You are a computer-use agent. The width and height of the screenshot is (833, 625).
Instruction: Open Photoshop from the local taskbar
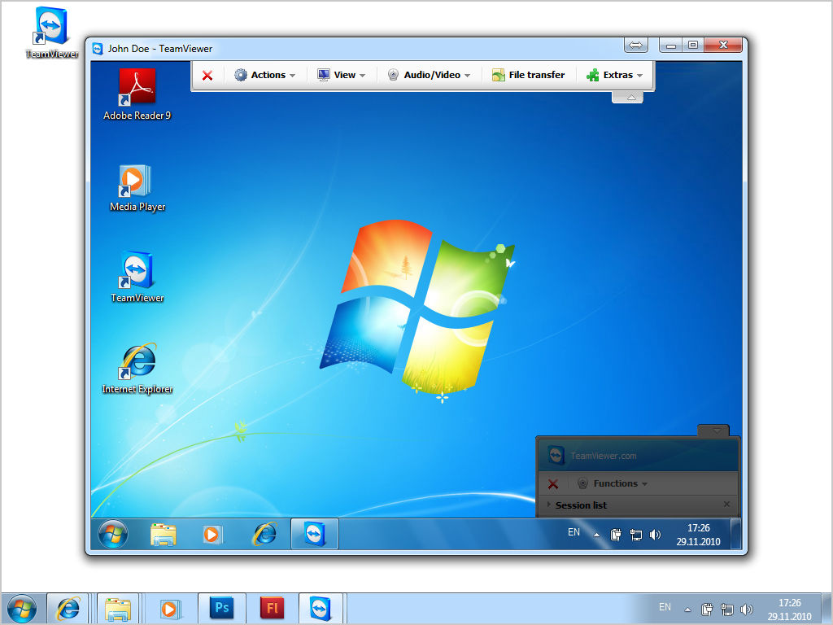(x=221, y=608)
